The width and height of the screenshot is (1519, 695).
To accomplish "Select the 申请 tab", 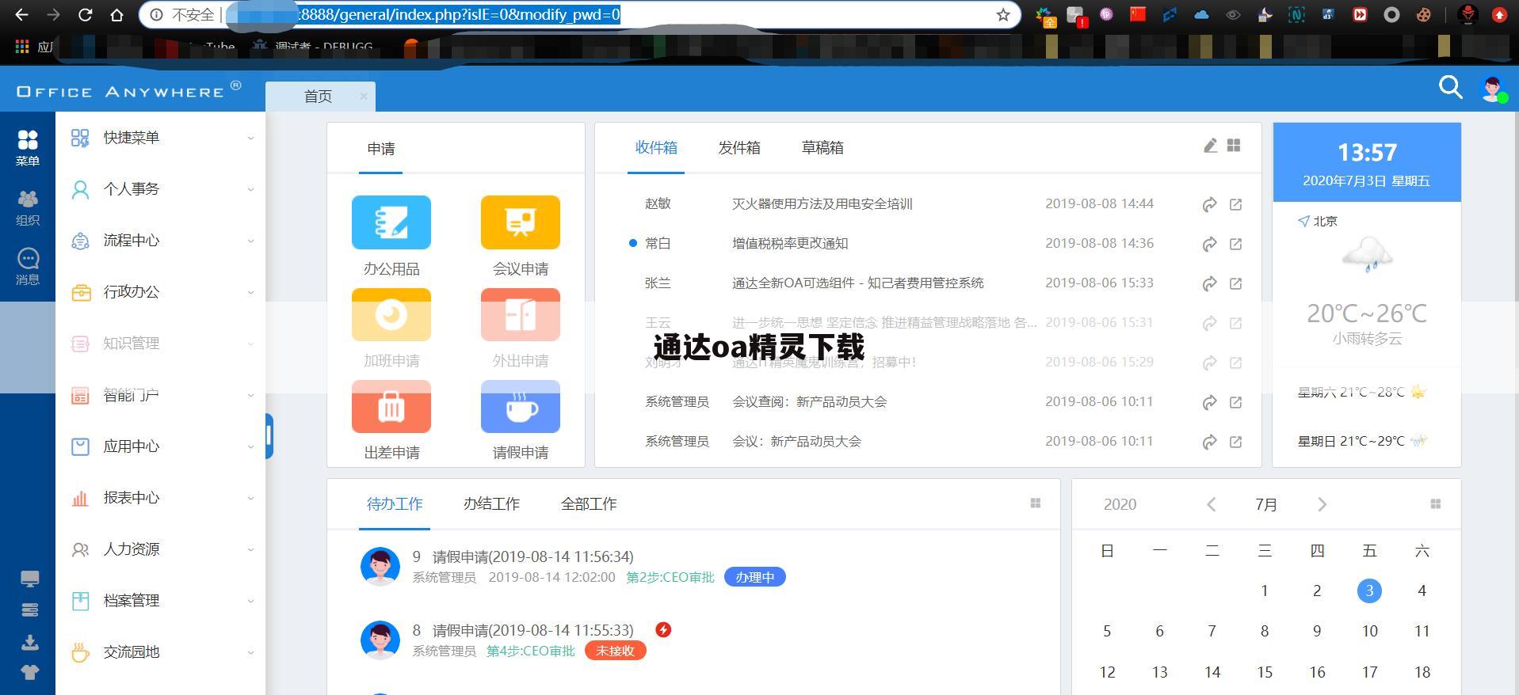I will (381, 149).
